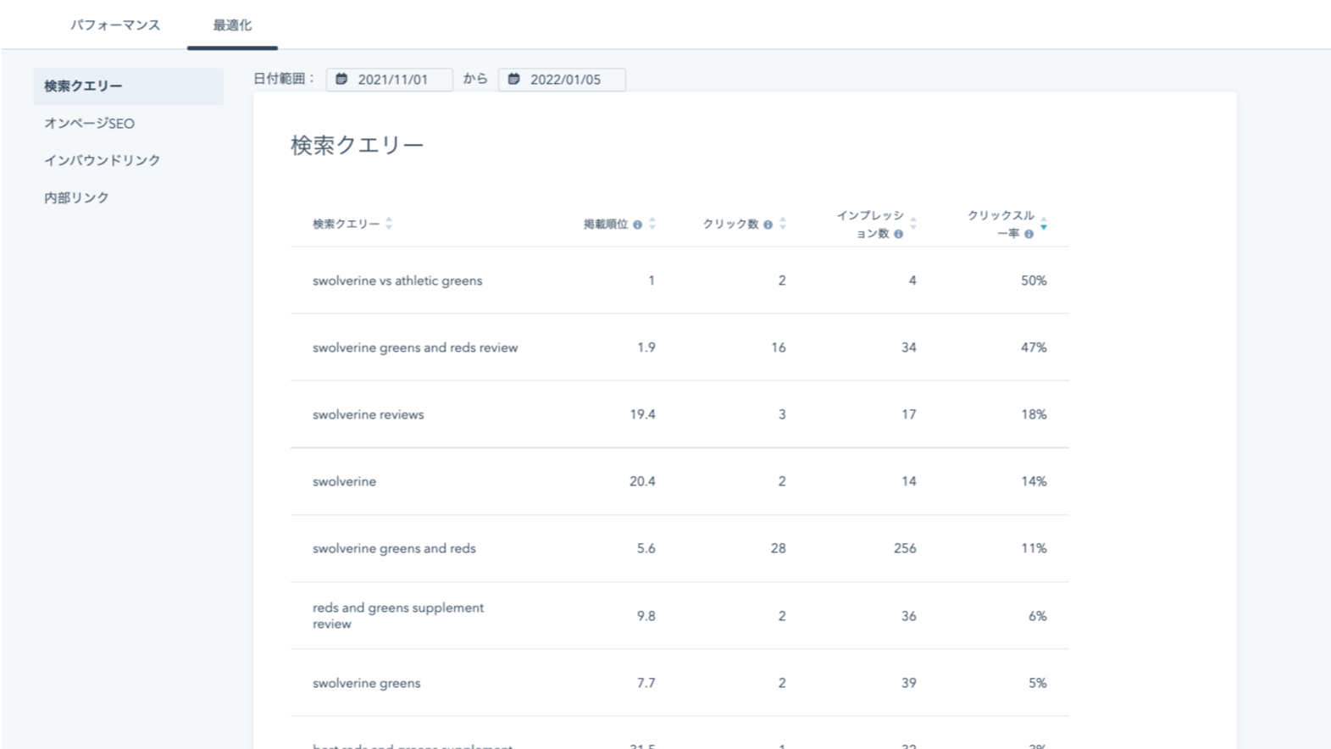The width and height of the screenshot is (1331, 749).
Task: Sort by クリック数 column arrows
Action: coord(783,224)
